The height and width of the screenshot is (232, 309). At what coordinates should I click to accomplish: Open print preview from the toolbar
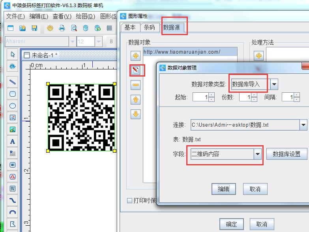74,28
